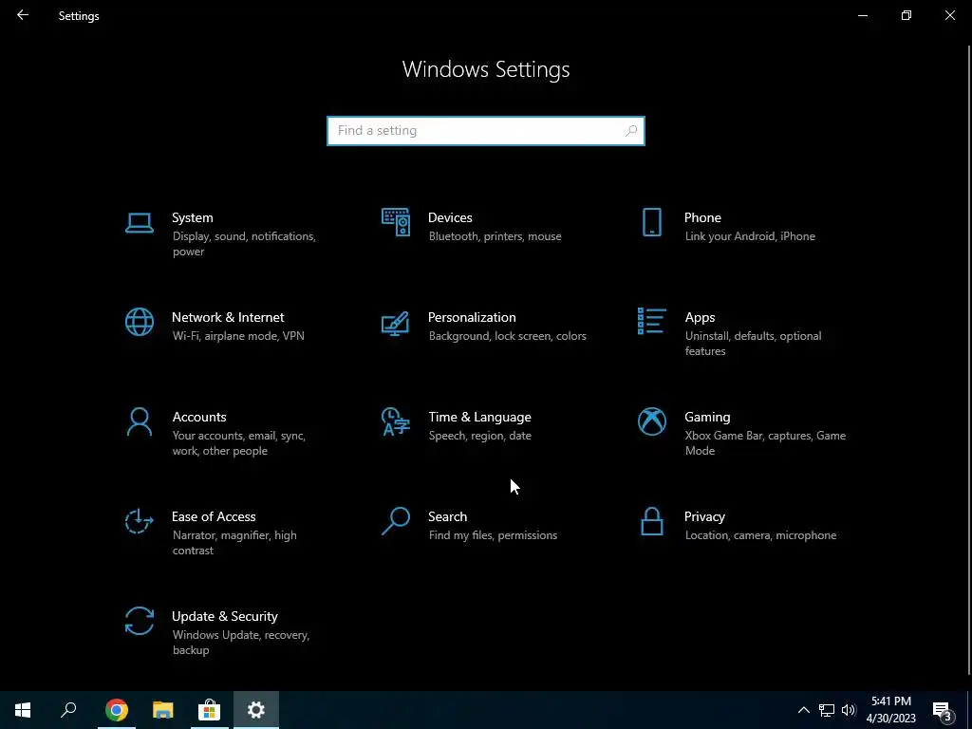Open the Time & Language icon
This screenshot has width=972, height=729.
[396, 421]
